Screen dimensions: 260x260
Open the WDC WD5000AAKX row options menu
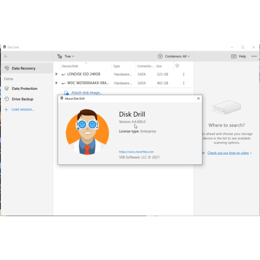(184, 83)
